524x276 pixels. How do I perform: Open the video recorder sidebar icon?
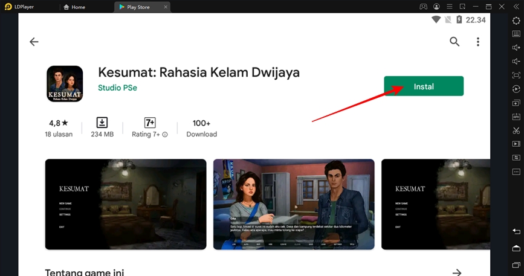516,144
